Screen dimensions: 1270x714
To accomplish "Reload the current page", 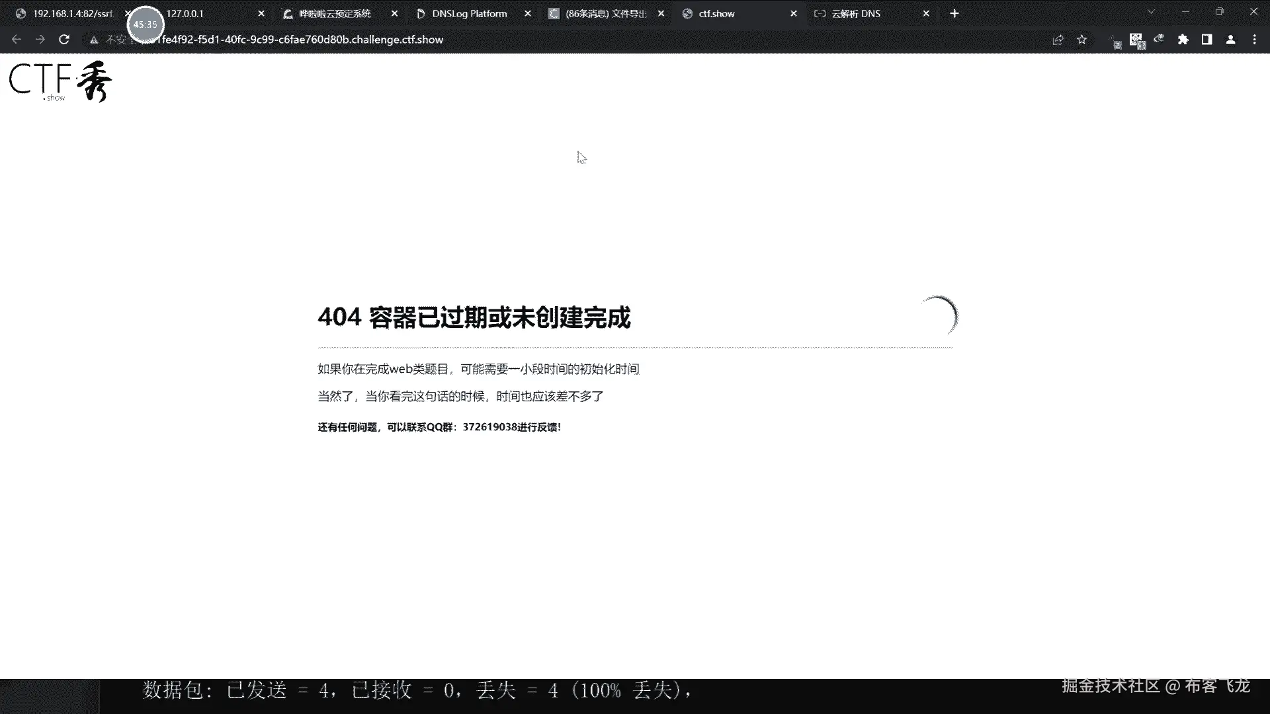I will coord(64,40).
